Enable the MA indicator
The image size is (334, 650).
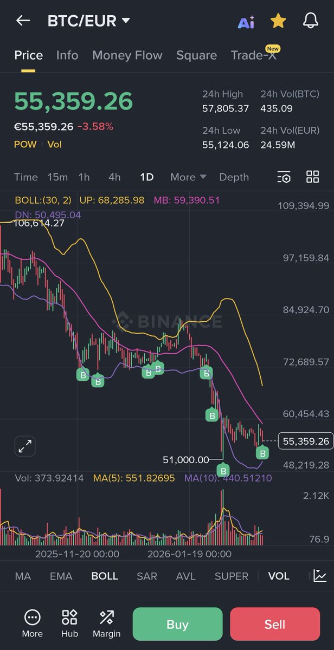[23, 576]
